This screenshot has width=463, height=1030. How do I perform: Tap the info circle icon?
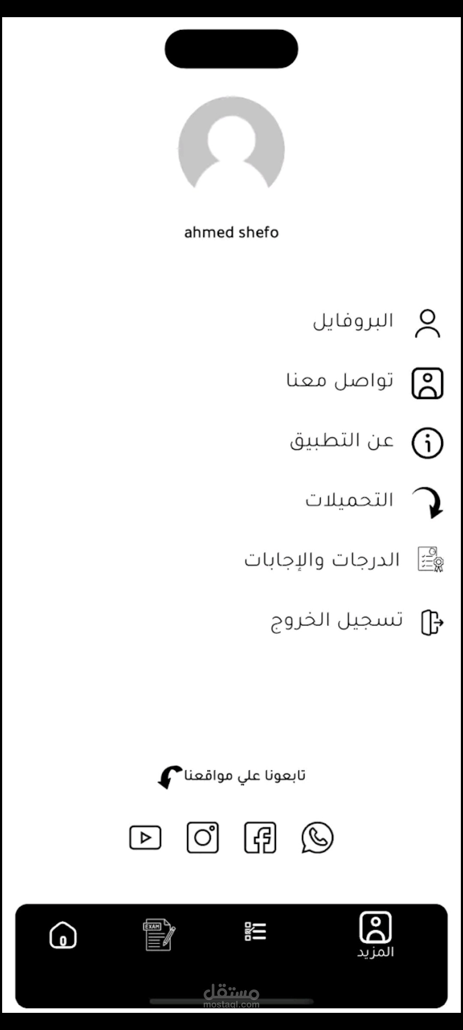427,443
